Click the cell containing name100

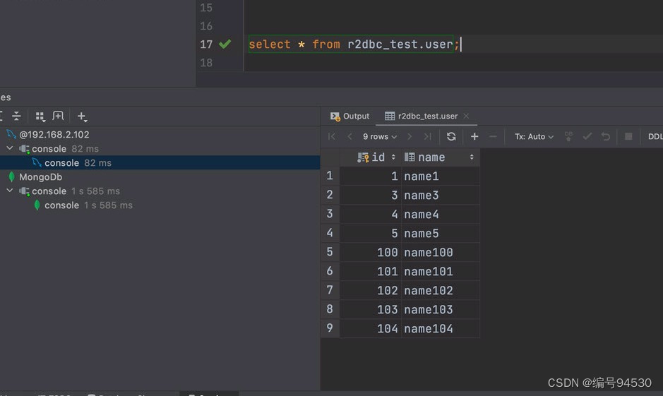pyautogui.click(x=440, y=252)
